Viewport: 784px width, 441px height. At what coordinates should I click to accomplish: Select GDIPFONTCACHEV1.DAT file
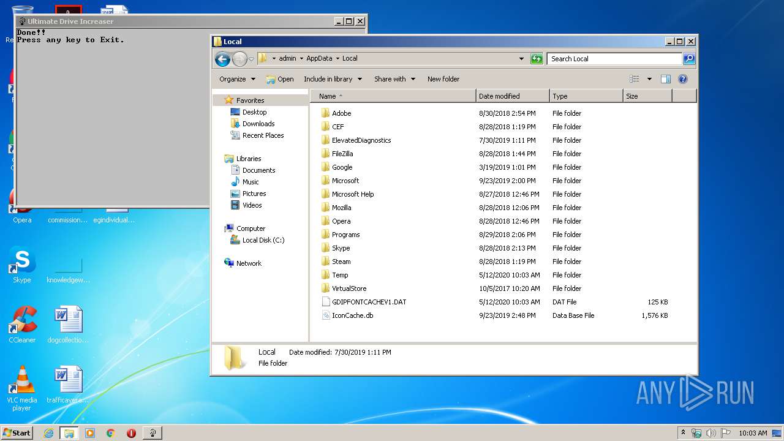click(369, 302)
